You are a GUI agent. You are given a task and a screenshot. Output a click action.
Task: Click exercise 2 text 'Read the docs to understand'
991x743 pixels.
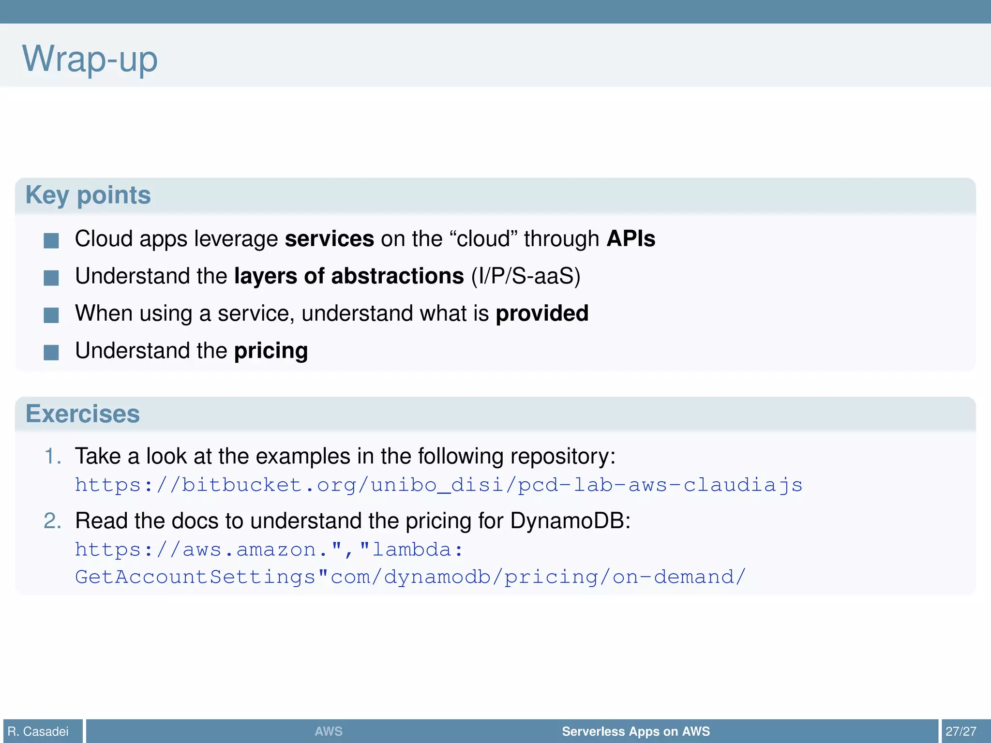pos(353,521)
